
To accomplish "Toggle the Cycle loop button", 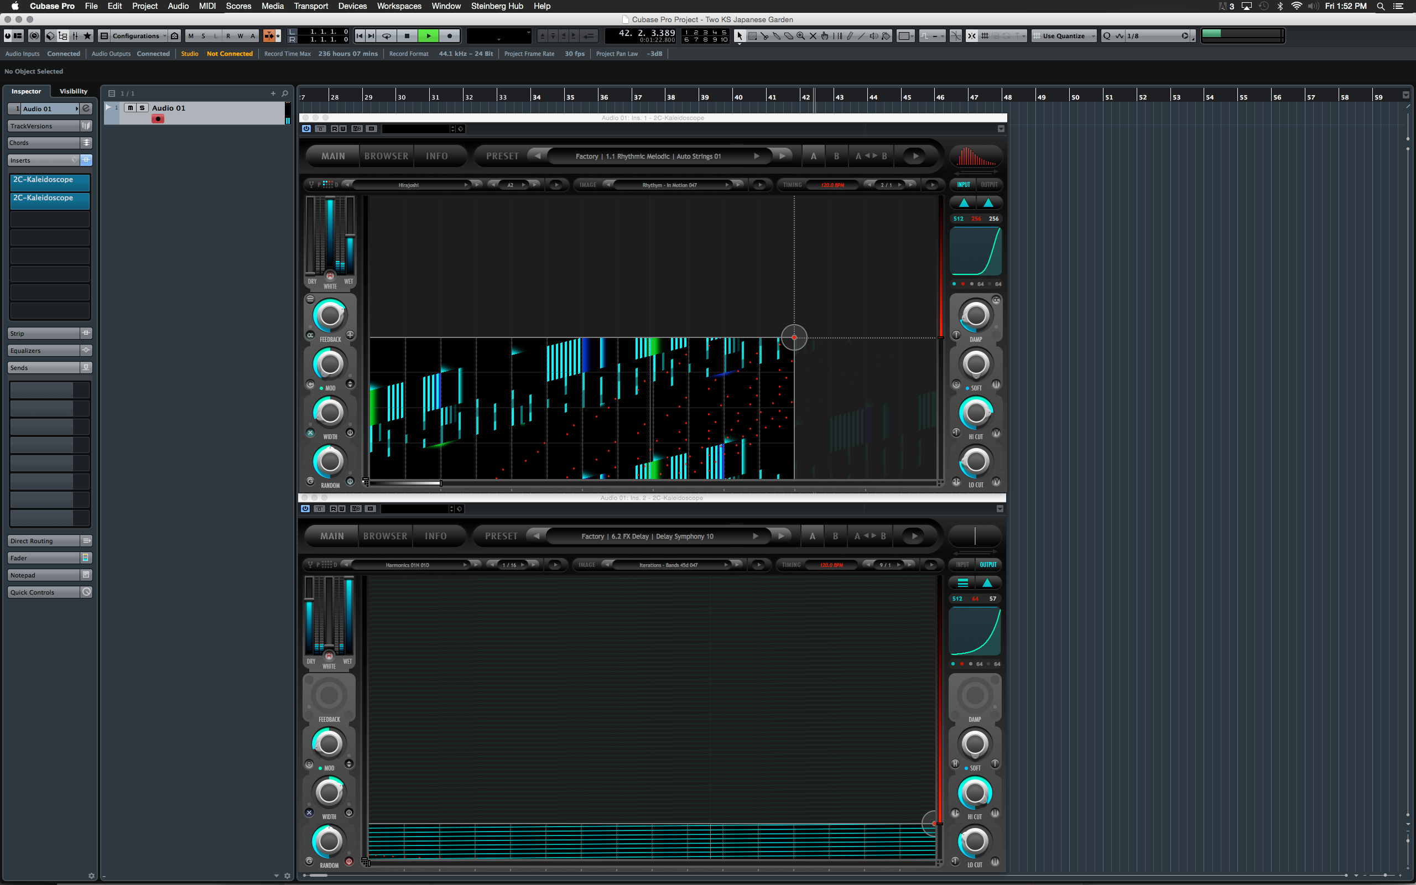I will pos(387,36).
